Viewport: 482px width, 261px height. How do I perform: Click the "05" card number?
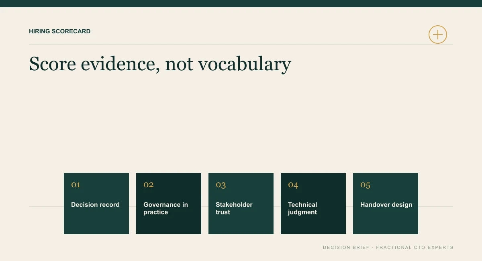(366, 185)
